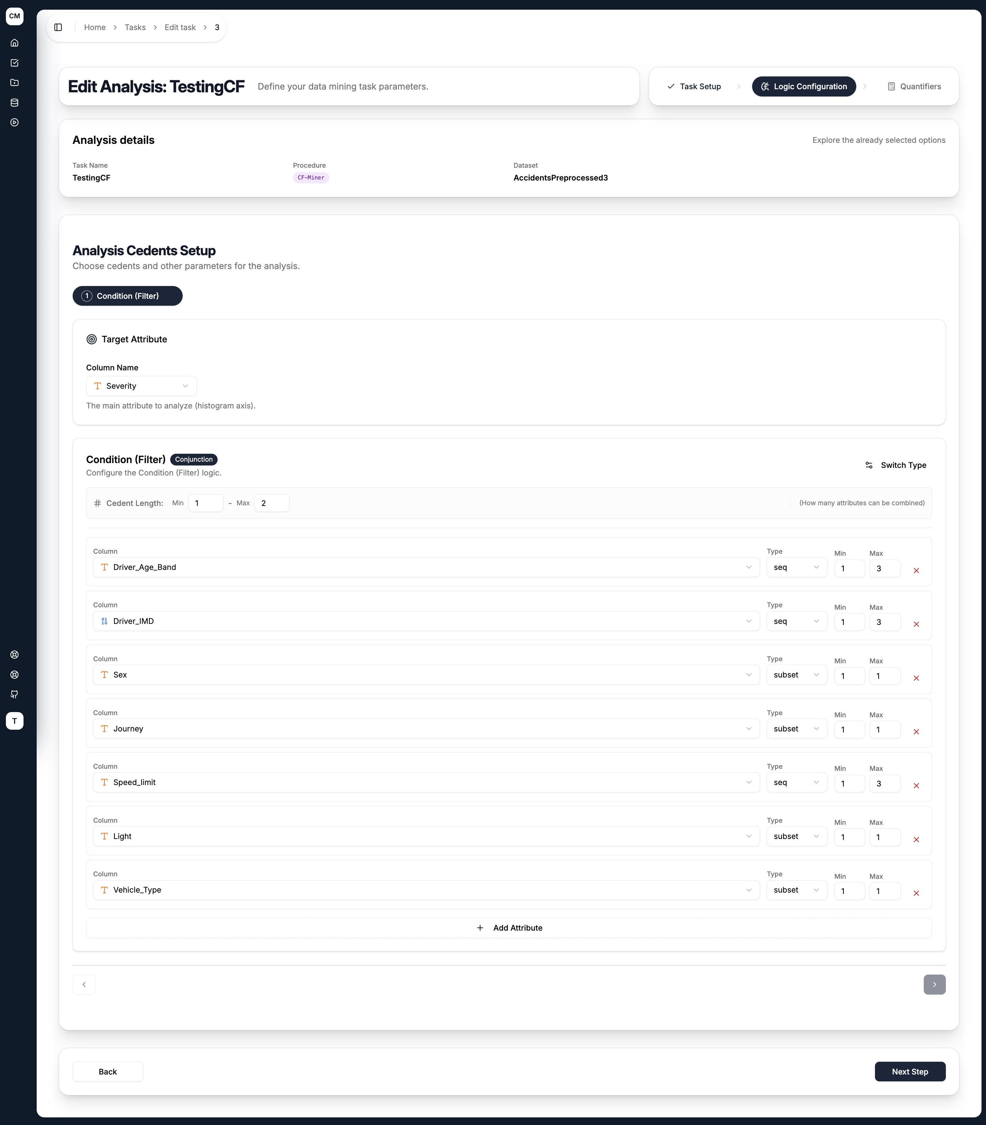Click previous cedent arrow button
The height and width of the screenshot is (1125, 986).
pyautogui.click(x=84, y=985)
